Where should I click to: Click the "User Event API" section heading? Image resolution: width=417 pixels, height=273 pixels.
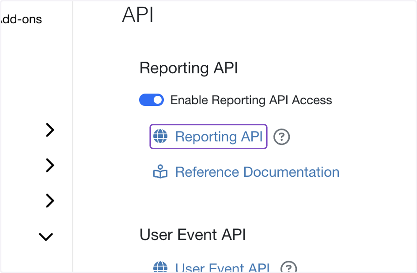pos(193,235)
